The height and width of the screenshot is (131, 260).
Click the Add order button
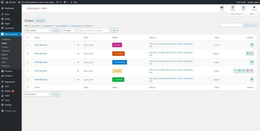[x=40, y=21]
